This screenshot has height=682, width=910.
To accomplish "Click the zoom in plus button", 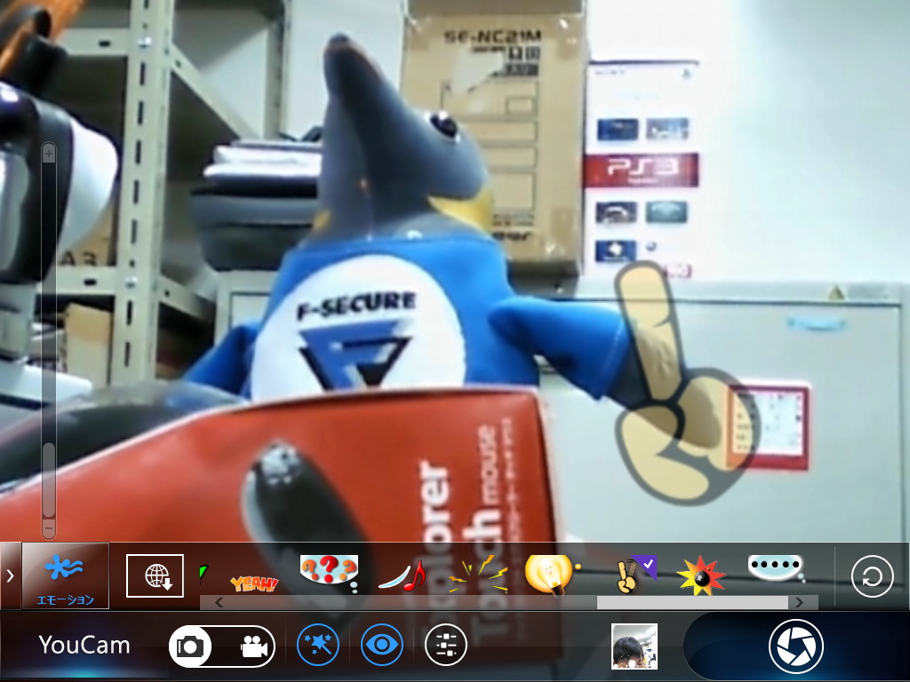I will 49,154.
